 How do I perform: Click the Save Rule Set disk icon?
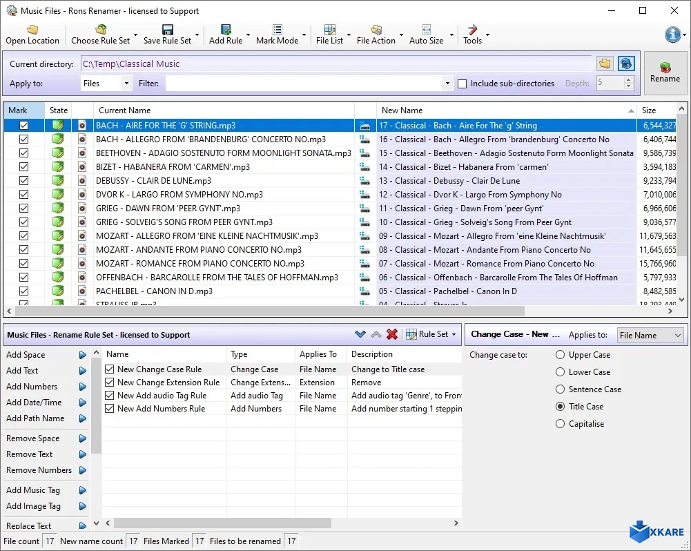(168, 30)
